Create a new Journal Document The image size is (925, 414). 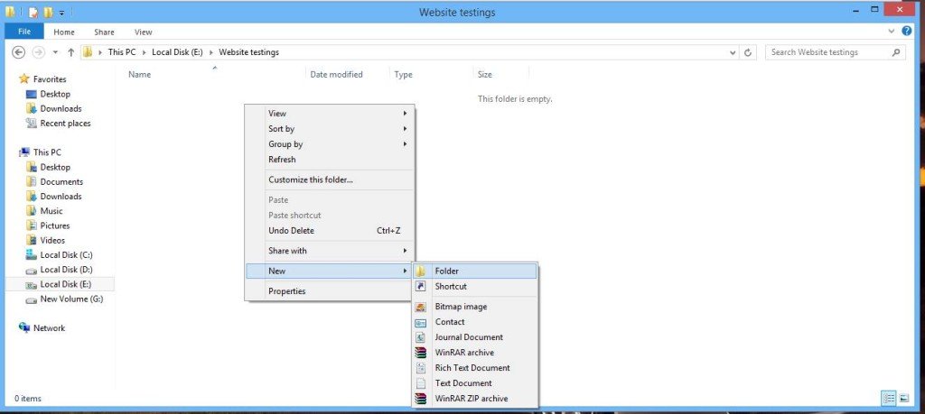[475, 336]
